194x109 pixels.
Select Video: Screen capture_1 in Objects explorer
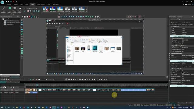[x=13, y=21]
